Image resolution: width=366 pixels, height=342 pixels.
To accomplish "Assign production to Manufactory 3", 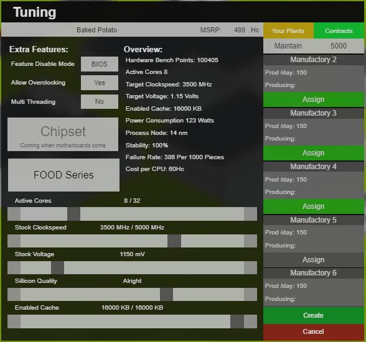I will point(314,153).
